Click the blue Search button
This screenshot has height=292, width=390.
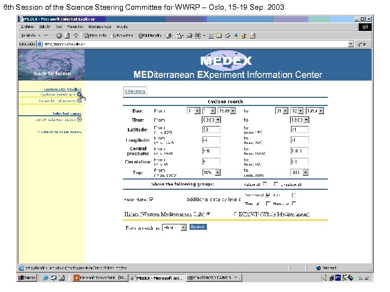198,227
